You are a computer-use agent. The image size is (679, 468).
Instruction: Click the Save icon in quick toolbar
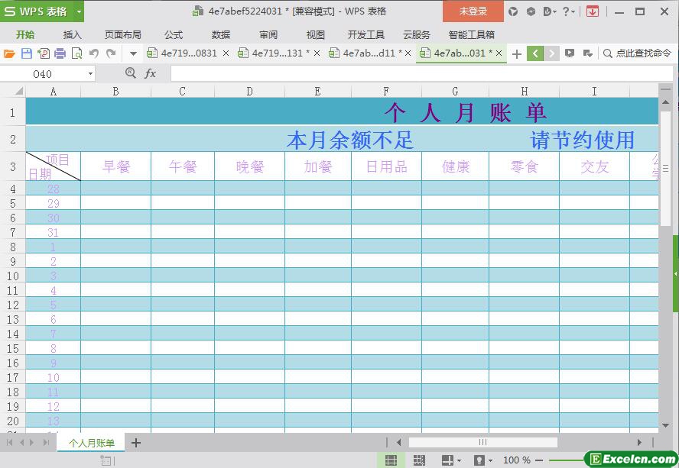26,53
